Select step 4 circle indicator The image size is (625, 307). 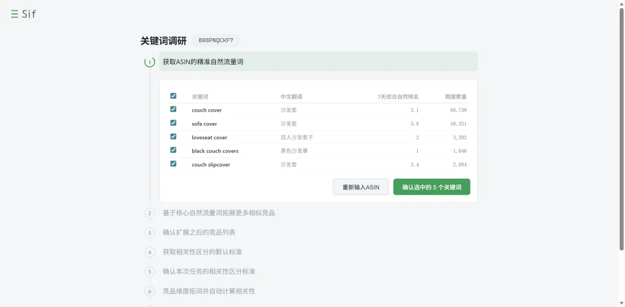(150, 252)
